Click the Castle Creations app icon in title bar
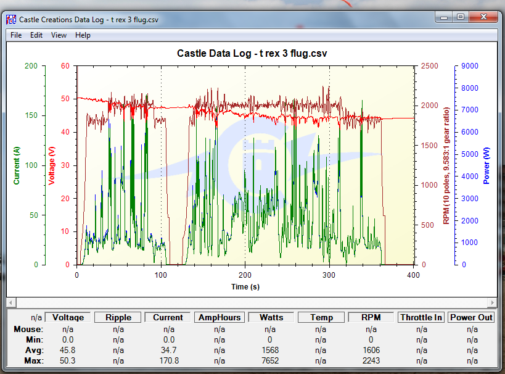Image resolution: width=505 pixels, height=374 pixels. 11,20
